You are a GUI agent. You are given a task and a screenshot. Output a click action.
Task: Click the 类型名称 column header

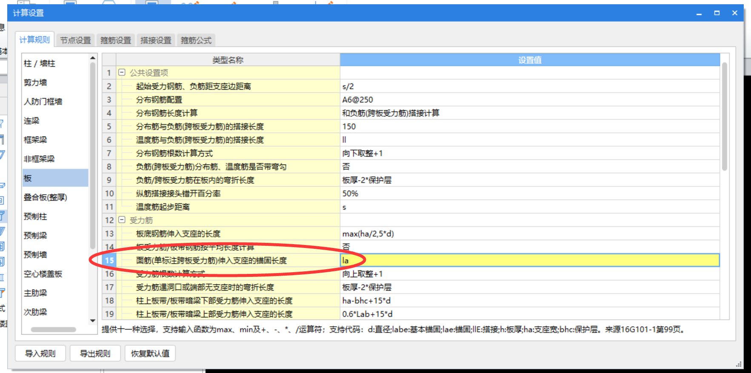228,60
